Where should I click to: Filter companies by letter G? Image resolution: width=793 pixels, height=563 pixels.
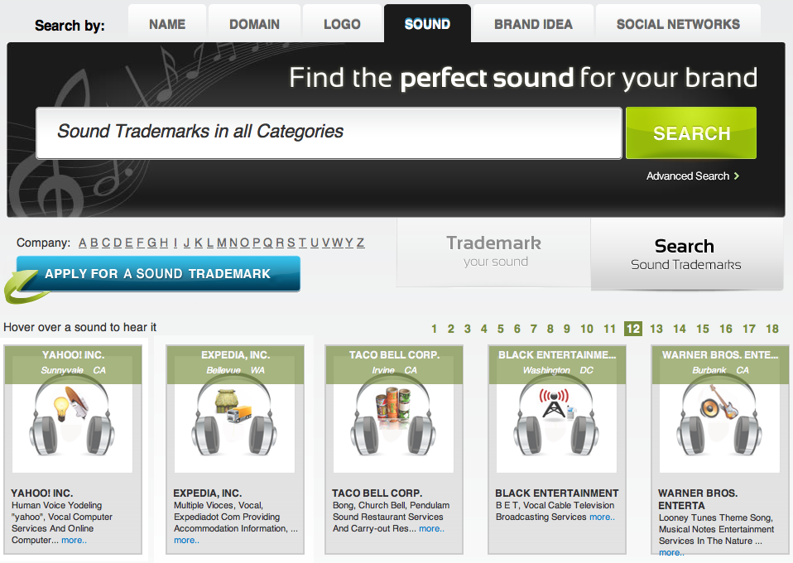click(x=151, y=243)
